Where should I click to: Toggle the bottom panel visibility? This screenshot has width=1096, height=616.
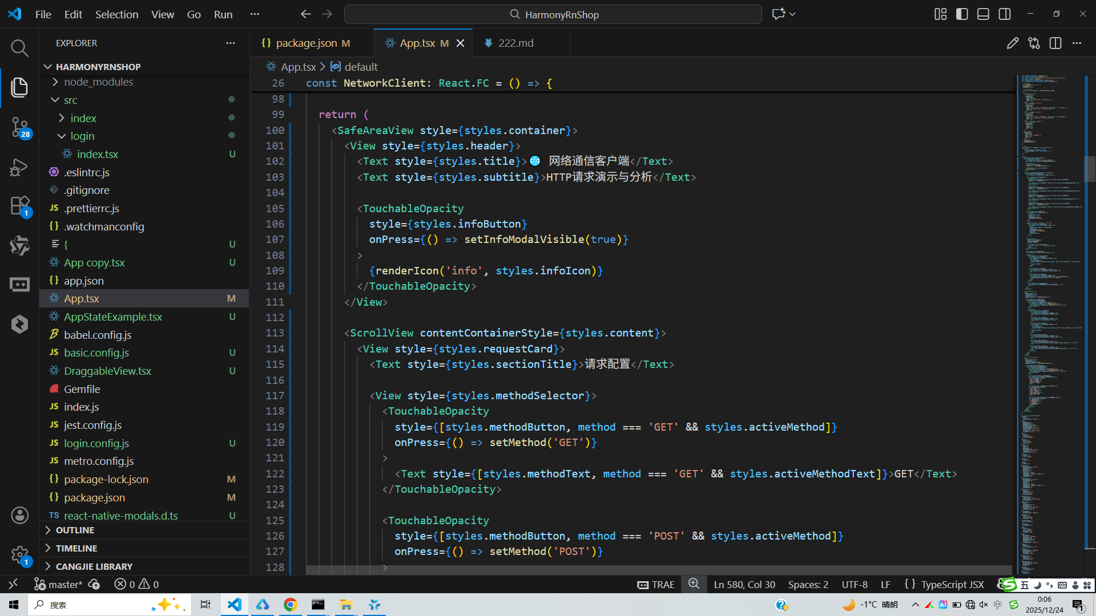pyautogui.click(x=983, y=14)
